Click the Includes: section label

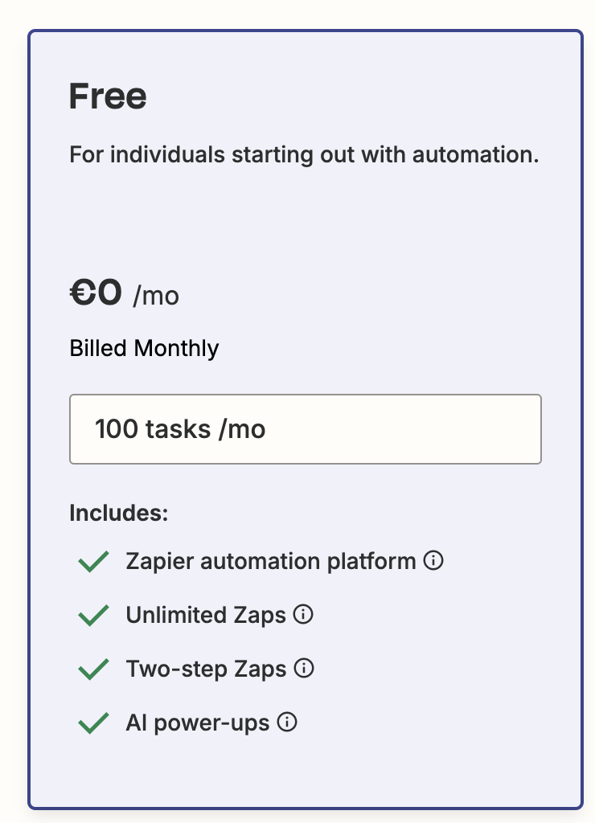pos(118,513)
